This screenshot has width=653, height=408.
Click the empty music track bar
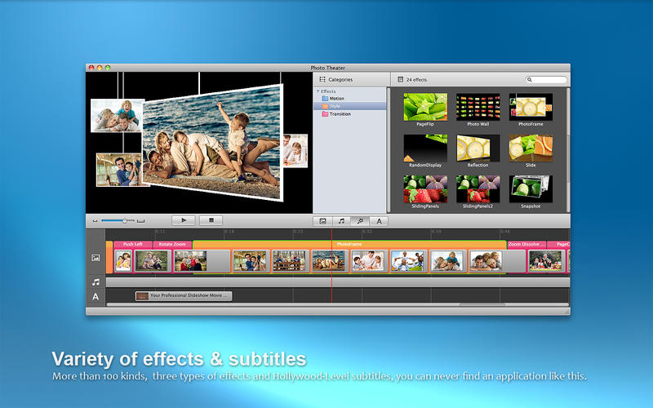point(338,282)
